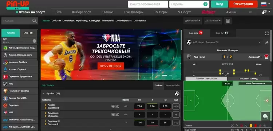
Task: Click the search magnifier icon in sidebar
Action: [35, 21]
